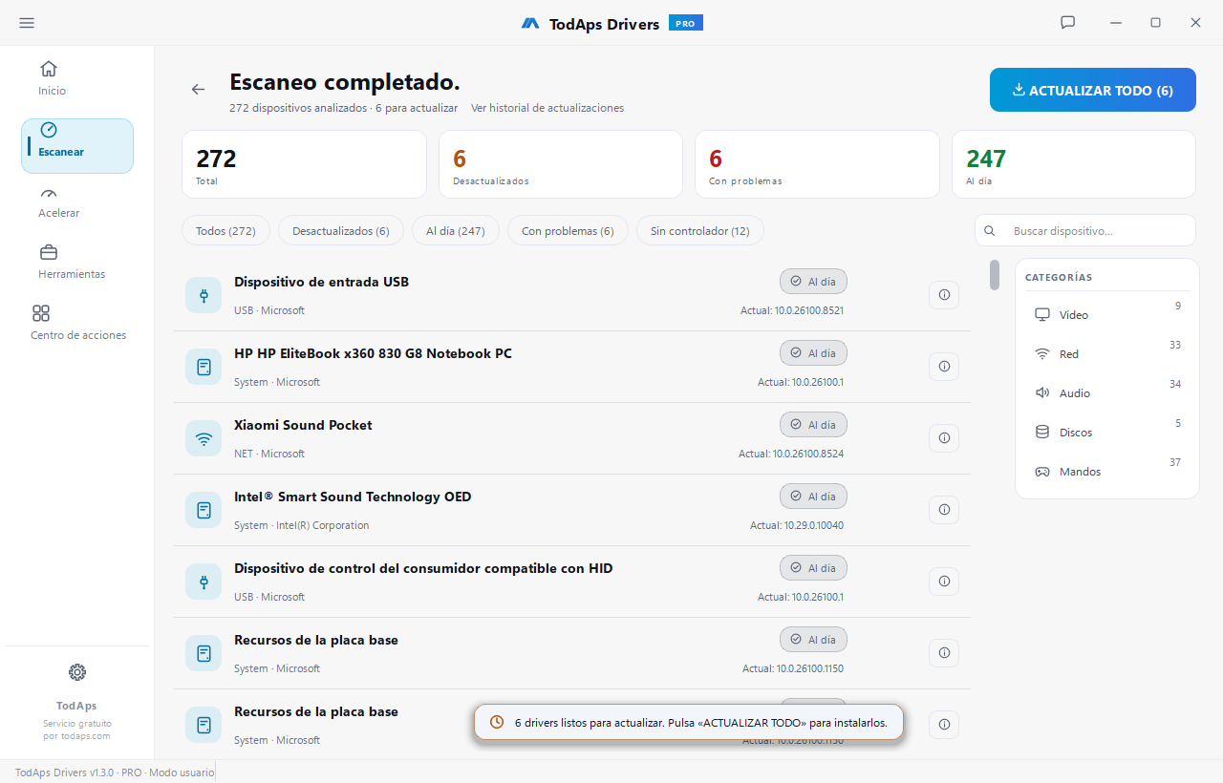Viewport: 1223px width, 783px height.
Task: Click the USB plug icon of Dispositivo de entrada USB
Action: coord(204,296)
